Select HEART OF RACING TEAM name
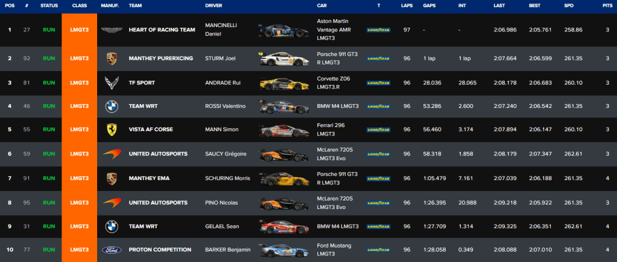The image size is (617, 262). point(162,30)
